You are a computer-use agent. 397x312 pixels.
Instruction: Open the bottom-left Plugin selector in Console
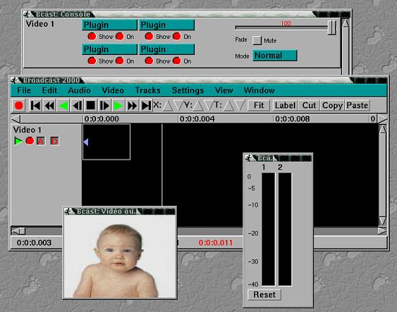(x=110, y=49)
